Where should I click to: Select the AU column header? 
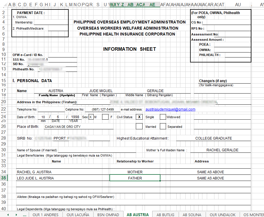pos(238,4)
